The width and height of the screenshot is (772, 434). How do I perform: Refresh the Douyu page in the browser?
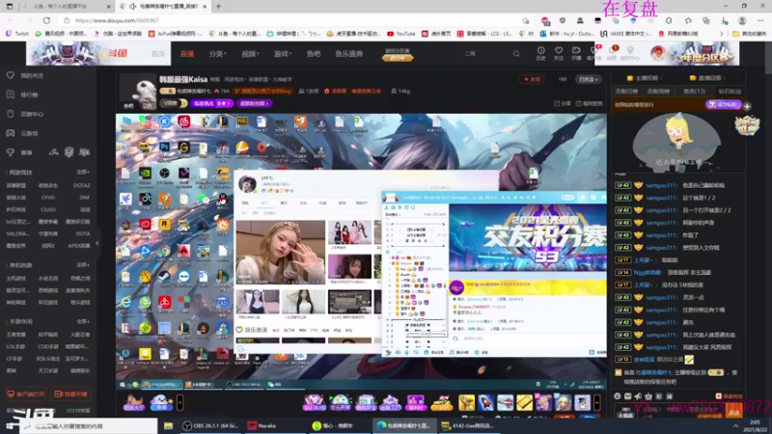[x=46, y=20]
